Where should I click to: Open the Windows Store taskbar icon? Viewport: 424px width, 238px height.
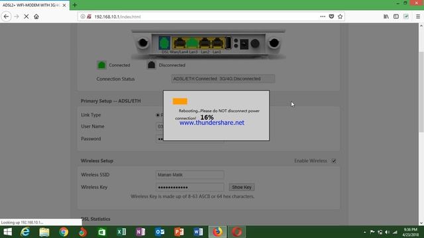point(102,232)
